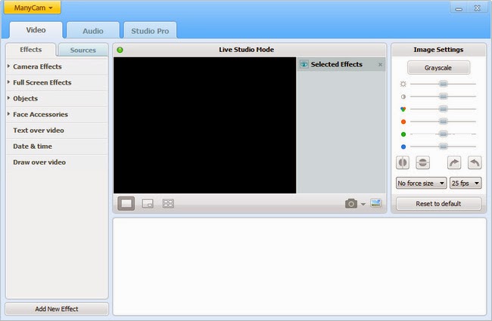Click the green channel dot
The height and width of the screenshot is (321, 492).
pos(403,134)
